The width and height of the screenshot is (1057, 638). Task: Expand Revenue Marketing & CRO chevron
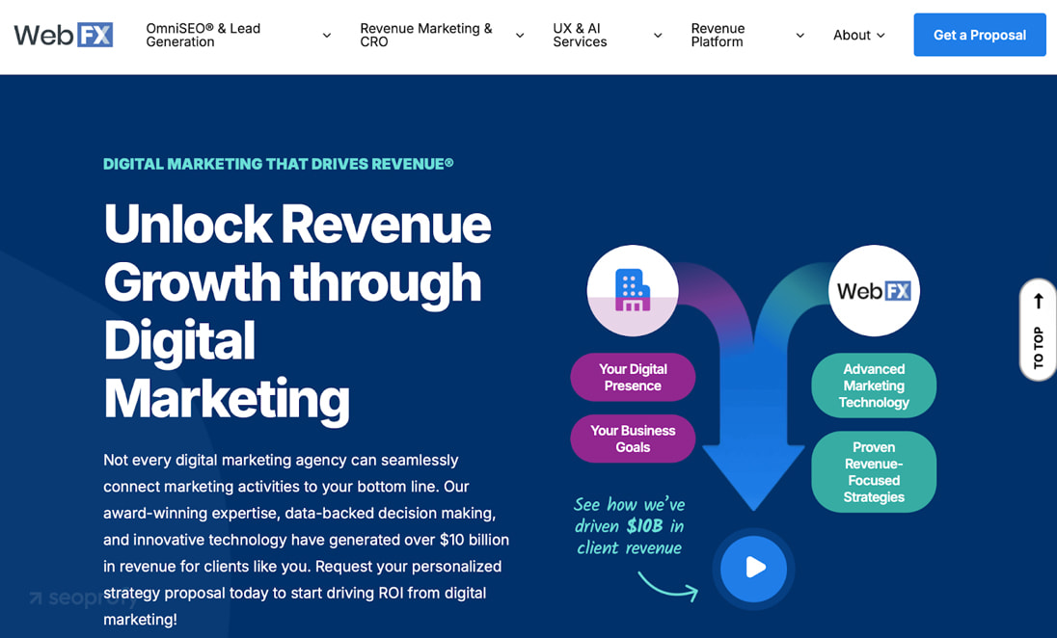click(x=520, y=36)
